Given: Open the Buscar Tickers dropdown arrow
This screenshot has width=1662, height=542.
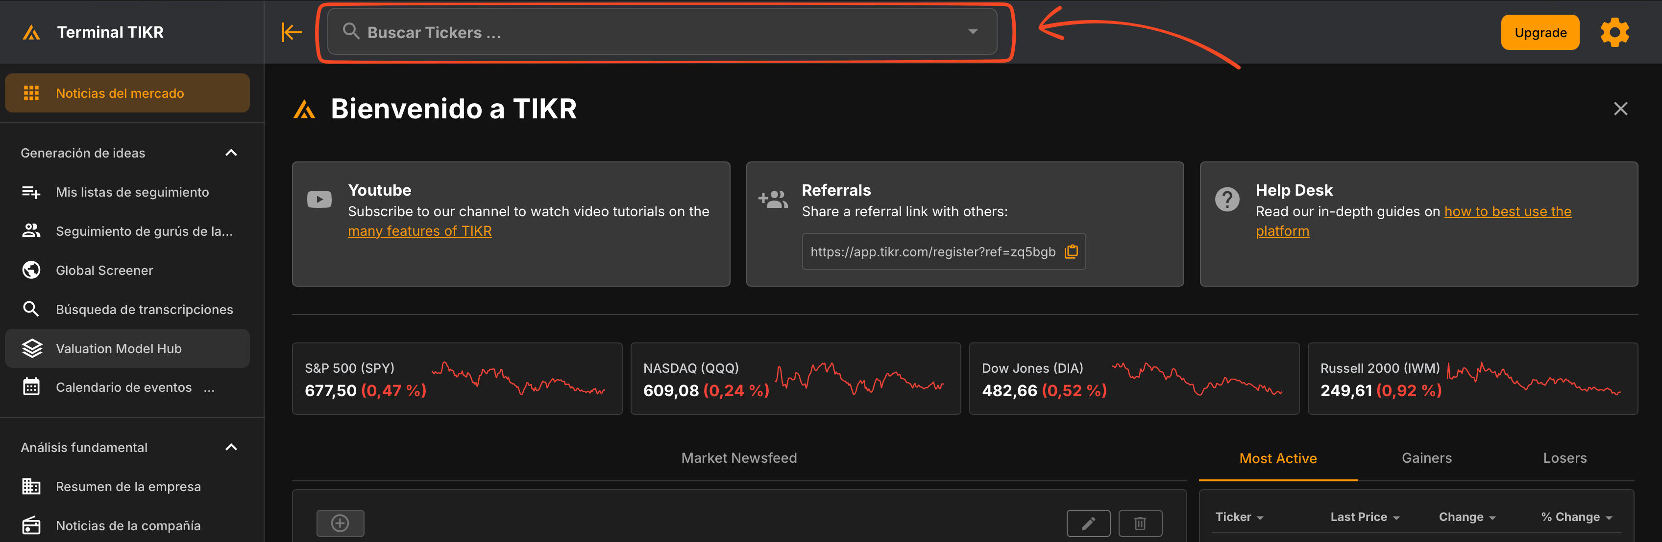Looking at the screenshot, I should [x=972, y=32].
